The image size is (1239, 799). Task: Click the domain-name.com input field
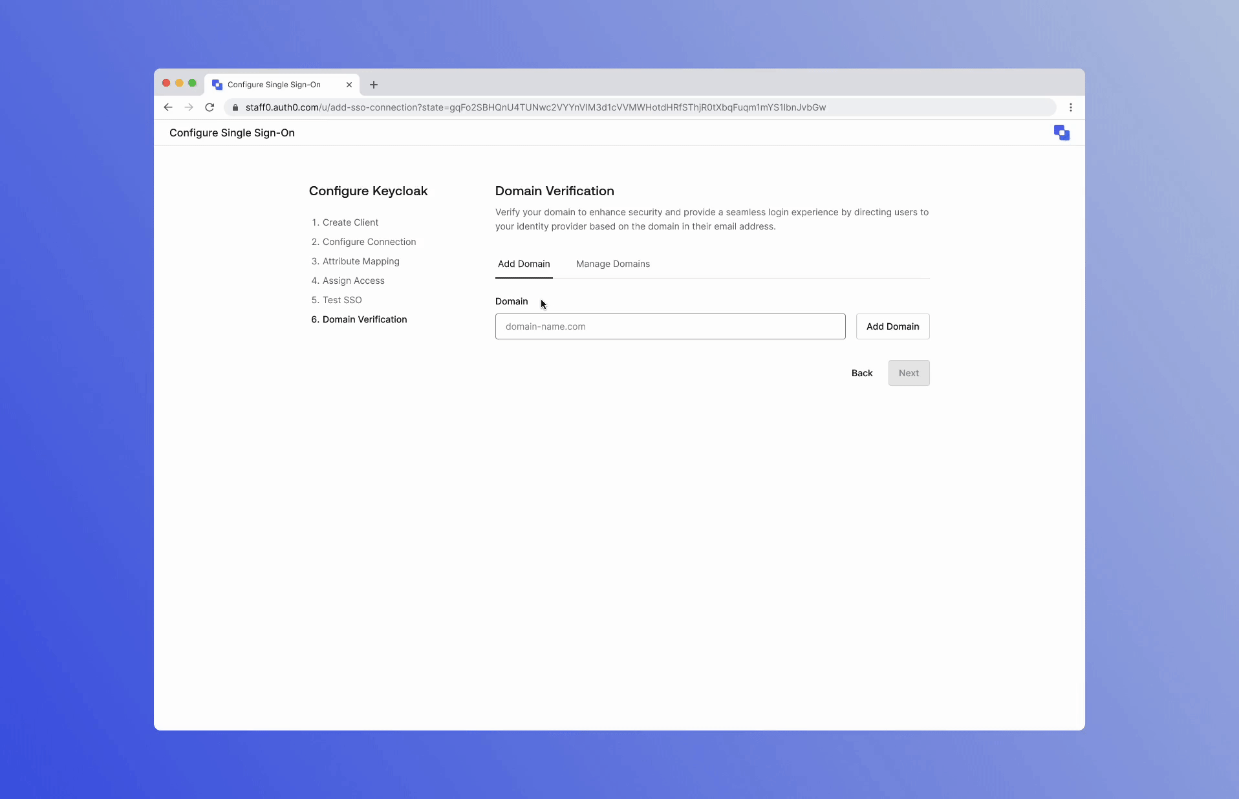click(x=669, y=326)
